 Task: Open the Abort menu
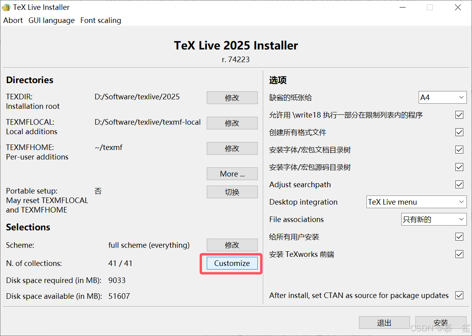point(13,21)
